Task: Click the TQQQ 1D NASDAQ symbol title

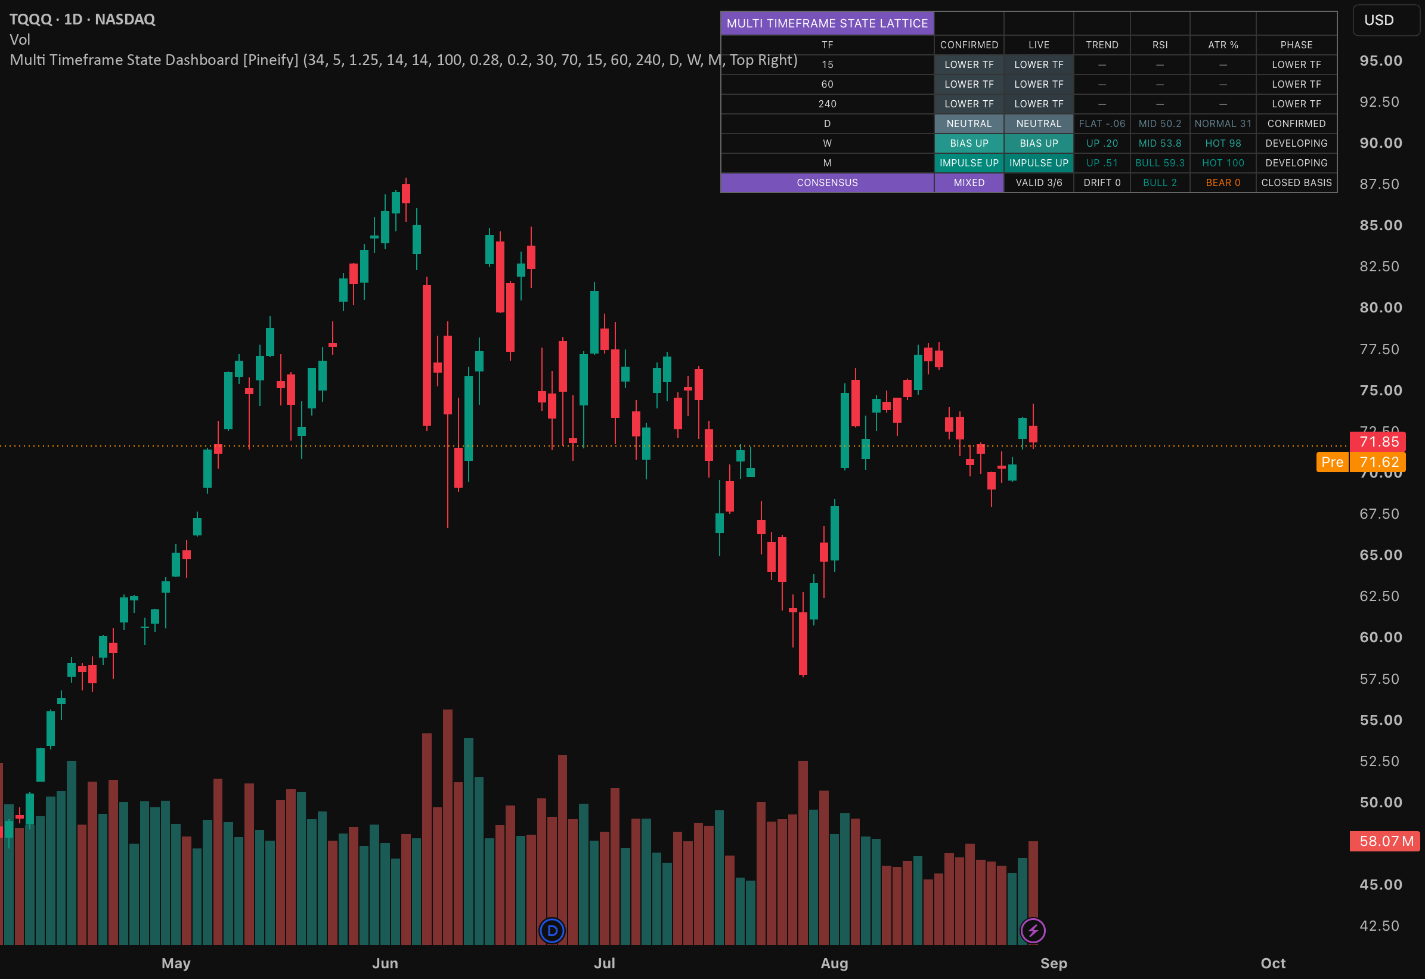Action: pos(82,19)
